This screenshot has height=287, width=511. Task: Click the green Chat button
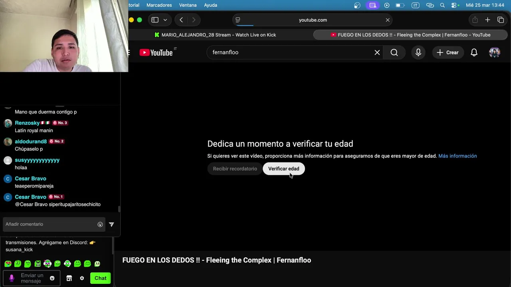point(100,278)
